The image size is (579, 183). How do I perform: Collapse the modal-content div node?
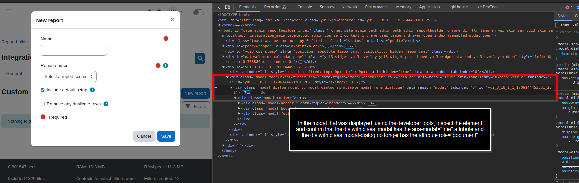point(235,98)
